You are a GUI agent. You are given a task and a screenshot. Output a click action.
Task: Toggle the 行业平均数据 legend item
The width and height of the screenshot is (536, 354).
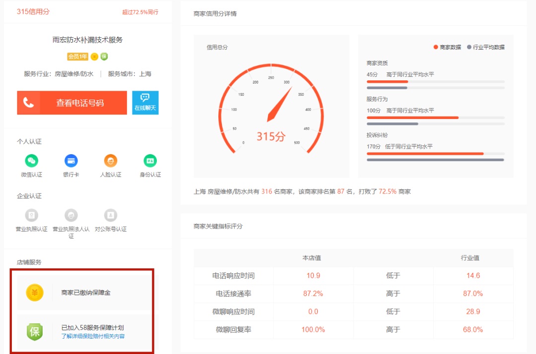tap(485, 47)
